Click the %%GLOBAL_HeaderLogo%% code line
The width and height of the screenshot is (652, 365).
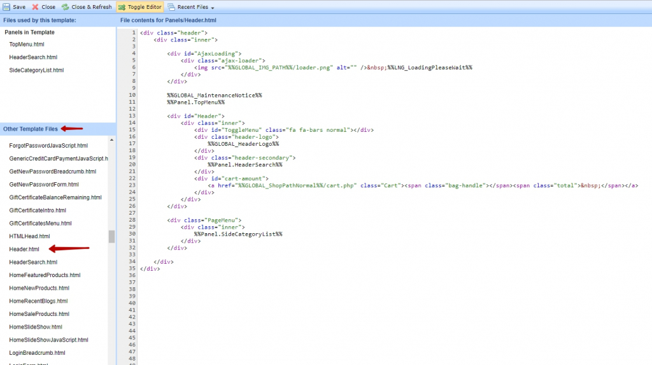pyautogui.click(x=243, y=144)
